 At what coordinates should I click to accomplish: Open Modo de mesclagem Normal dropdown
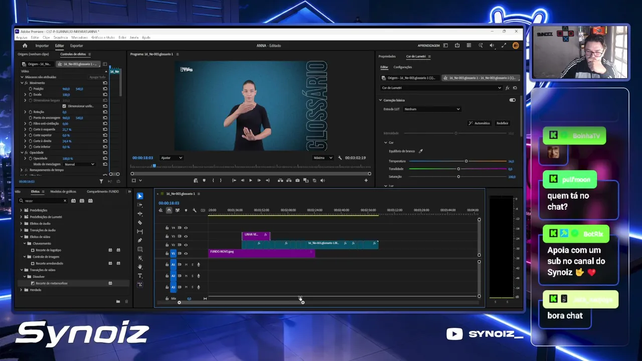click(79, 164)
